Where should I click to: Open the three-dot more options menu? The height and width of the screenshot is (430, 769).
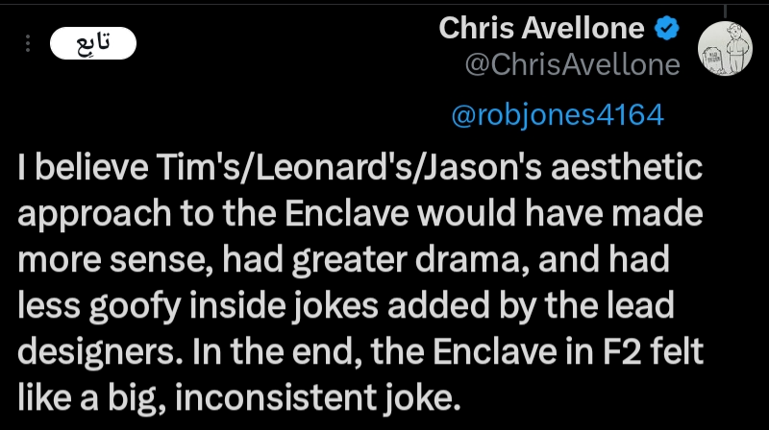[x=28, y=43]
